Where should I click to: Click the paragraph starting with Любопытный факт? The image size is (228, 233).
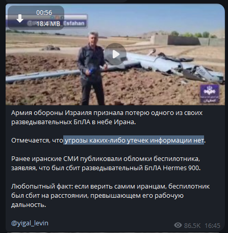click(110, 195)
